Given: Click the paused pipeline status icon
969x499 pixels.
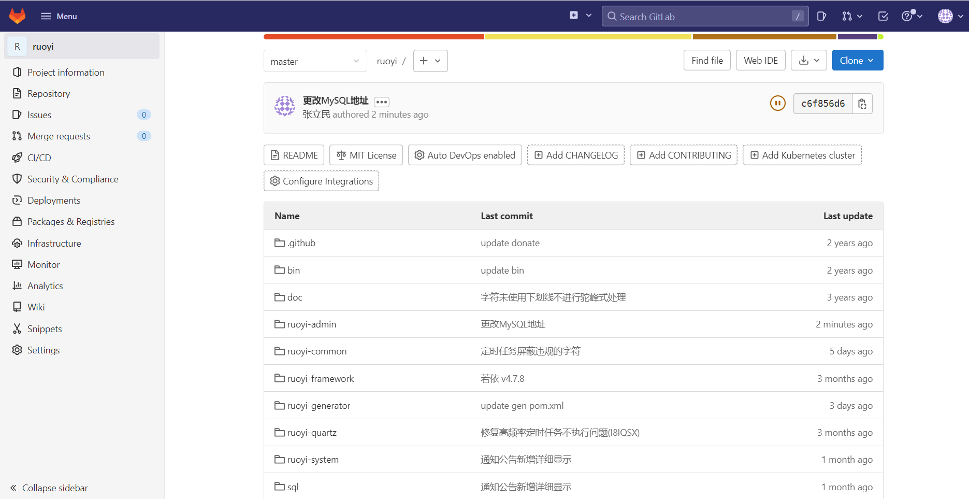Looking at the screenshot, I should (x=777, y=103).
